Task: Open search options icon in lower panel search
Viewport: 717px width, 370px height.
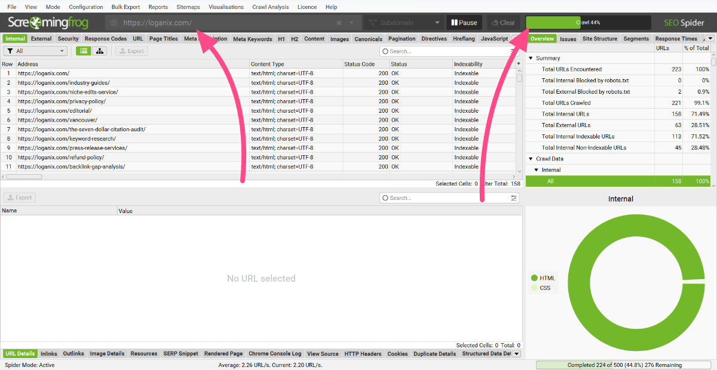Action: point(514,198)
